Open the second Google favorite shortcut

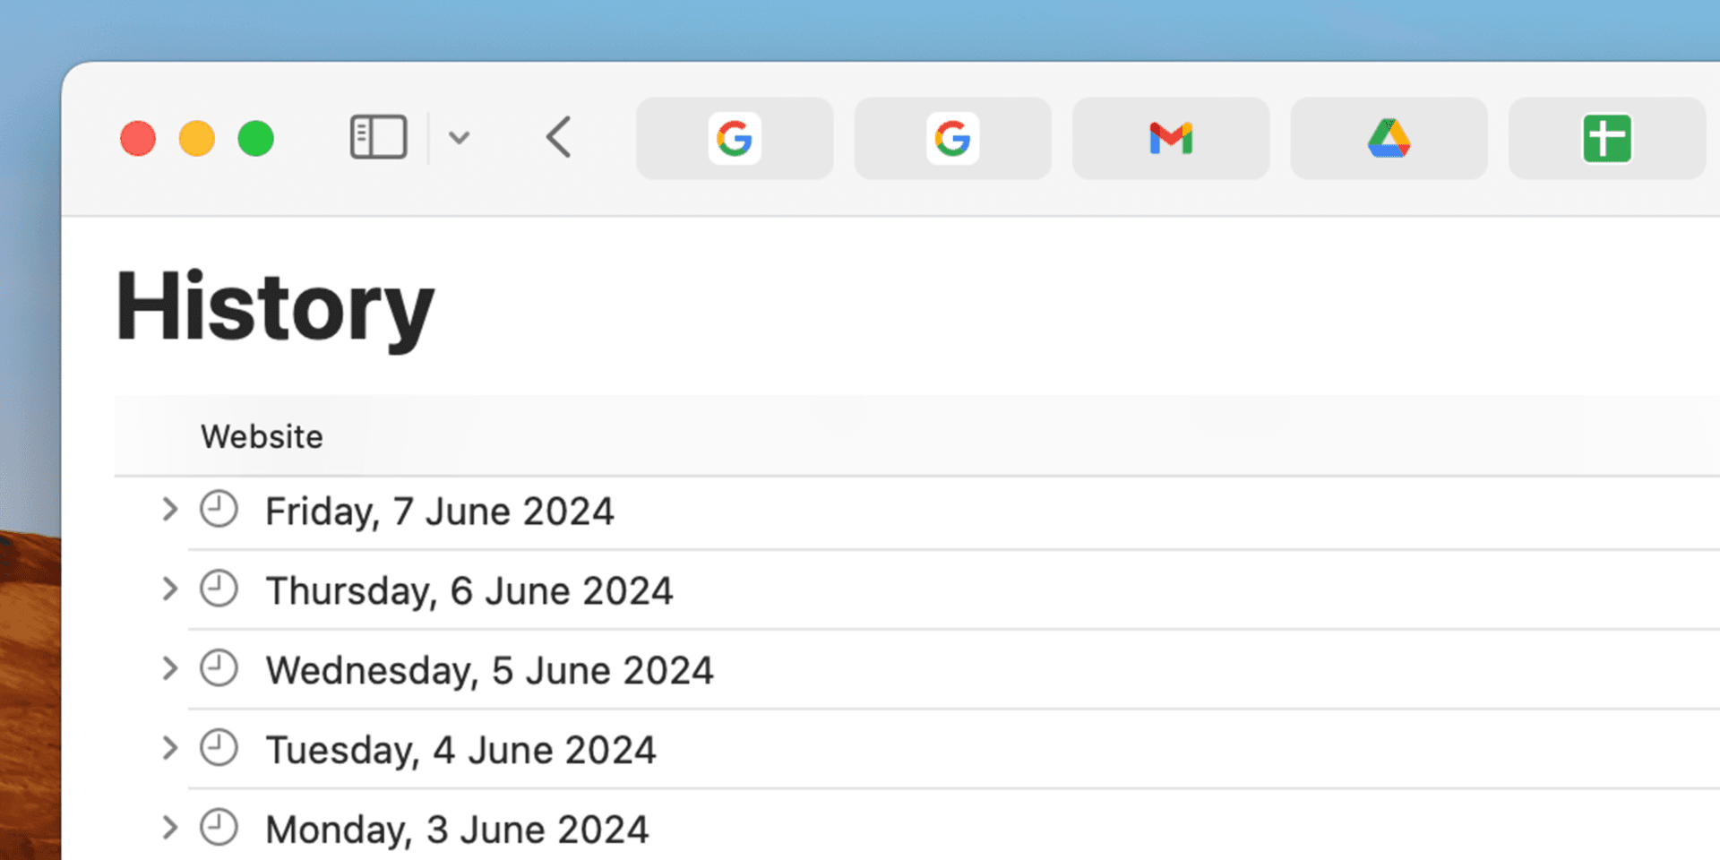click(x=952, y=138)
